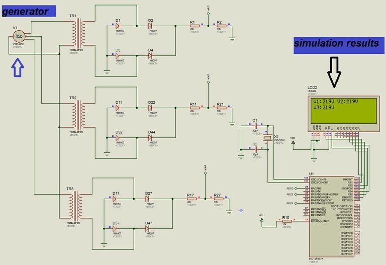Screen dimensions: 386x265
Task: Click resistor R1 (30k)
Action: tap(193, 26)
